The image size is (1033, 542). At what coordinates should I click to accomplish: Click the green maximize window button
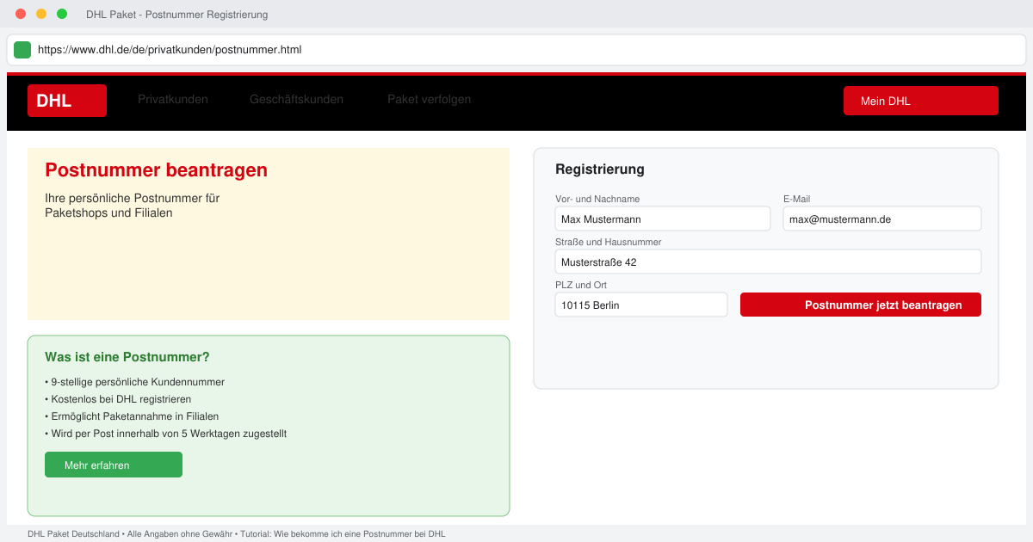[x=62, y=14]
